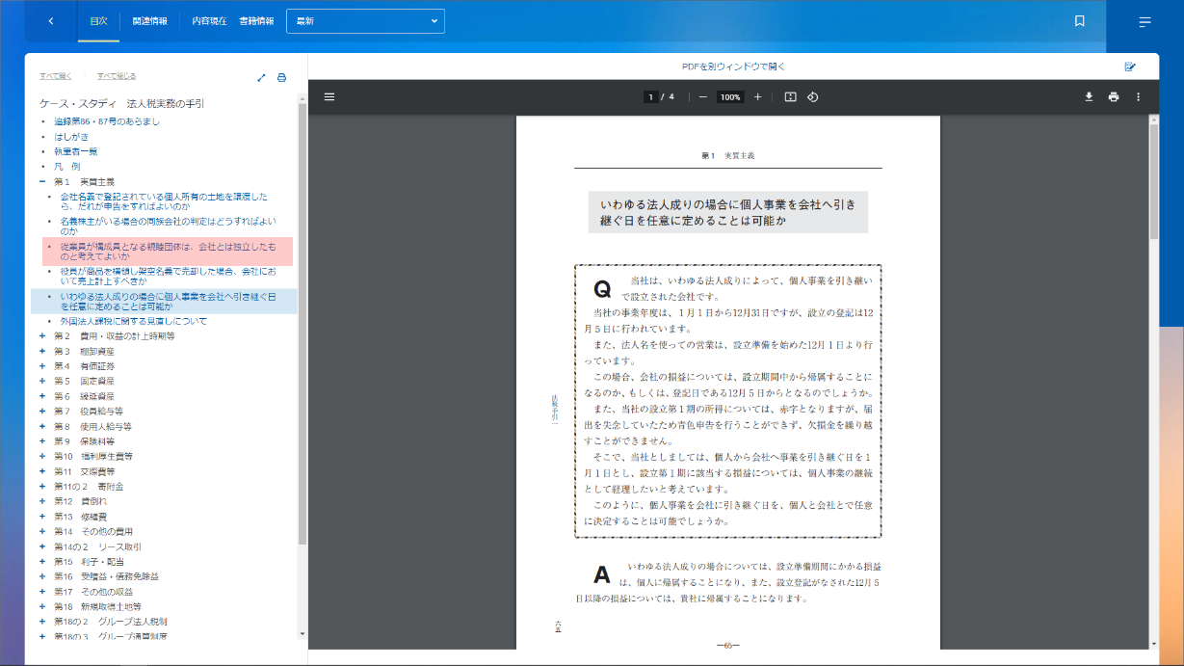Expand 第2 費用・収益の計上時期等
Image resolution: width=1184 pixels, height=666 pixels.
pos(42,335)
